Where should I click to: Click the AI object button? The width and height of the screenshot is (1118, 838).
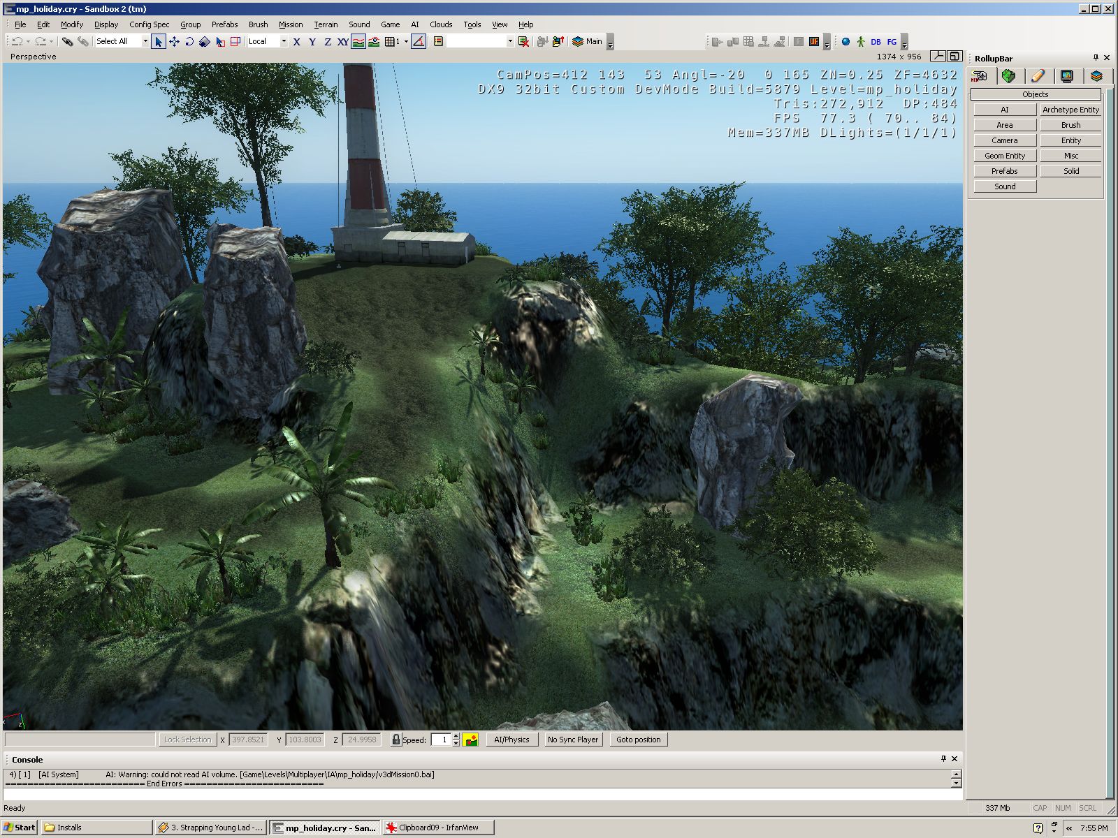tap(1005, 110)
